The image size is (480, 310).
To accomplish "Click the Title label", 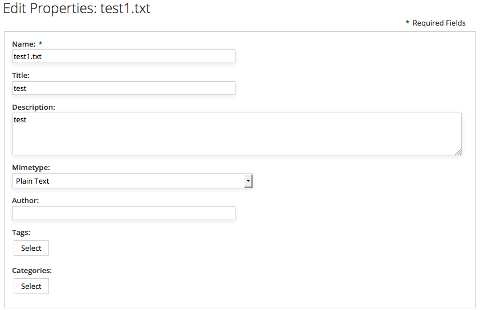I will tap(21, 75).
